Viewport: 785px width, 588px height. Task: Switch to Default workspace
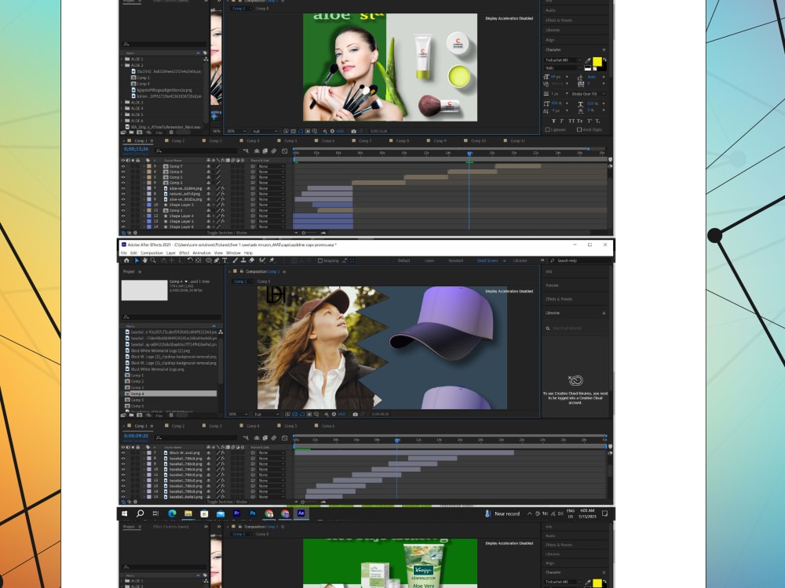(x=404, y=260)
